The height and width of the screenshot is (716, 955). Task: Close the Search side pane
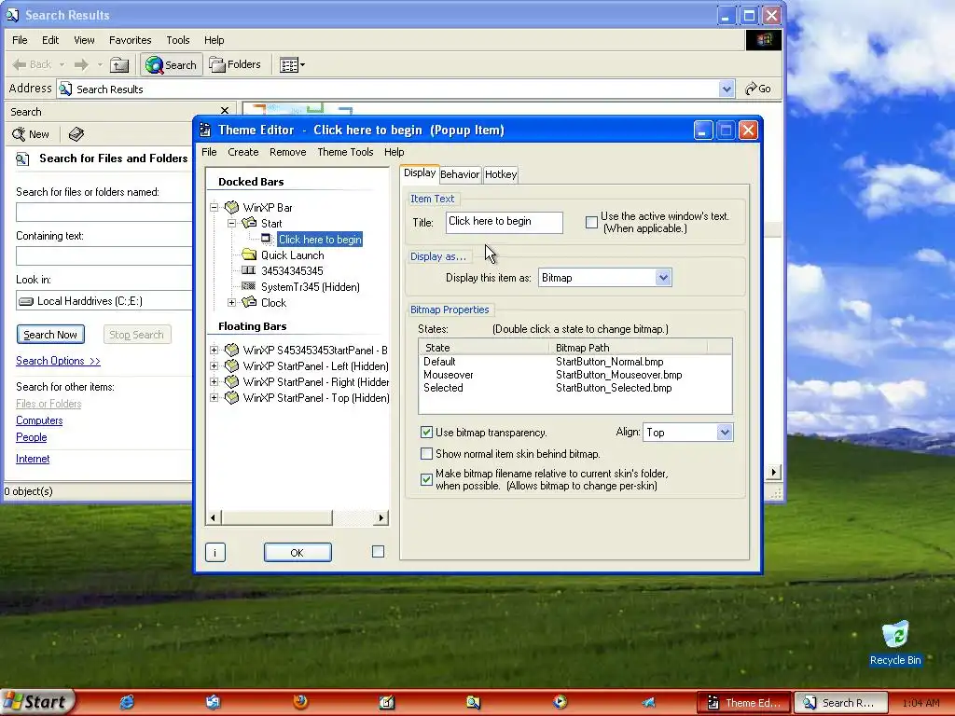225,110
